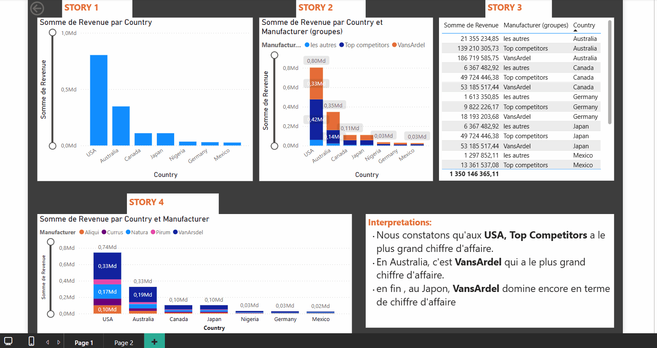Click the 'Nigeria' axis label in Story 4
657x348 pixels.
point(250,319)
